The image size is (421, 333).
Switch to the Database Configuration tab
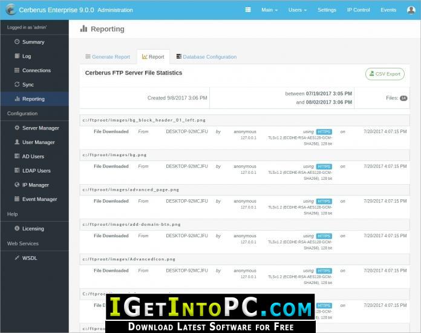206,57
